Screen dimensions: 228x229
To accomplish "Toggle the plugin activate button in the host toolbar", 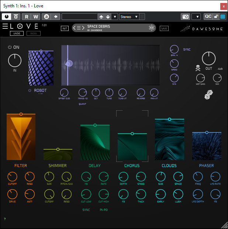I will coord(7,17).
